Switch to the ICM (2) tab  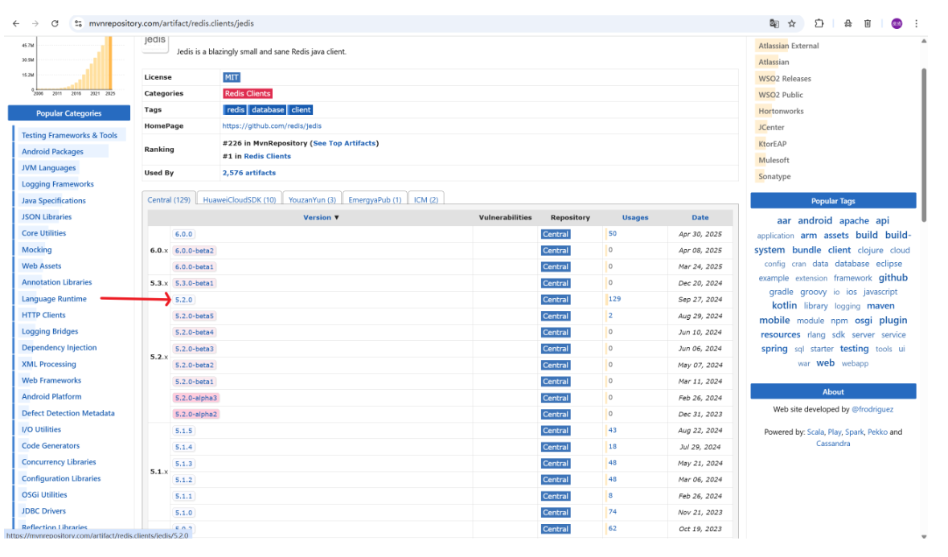(426, 200)
